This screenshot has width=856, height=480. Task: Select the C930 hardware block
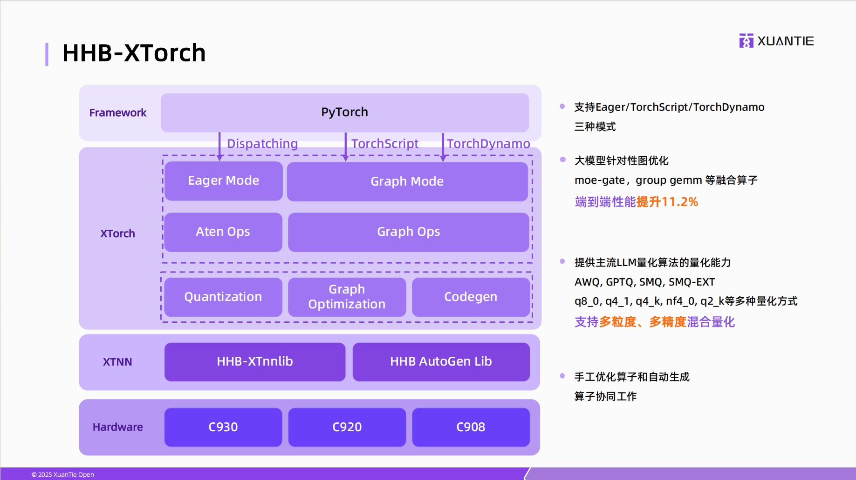pyautogui.click(x=223, y=427)
